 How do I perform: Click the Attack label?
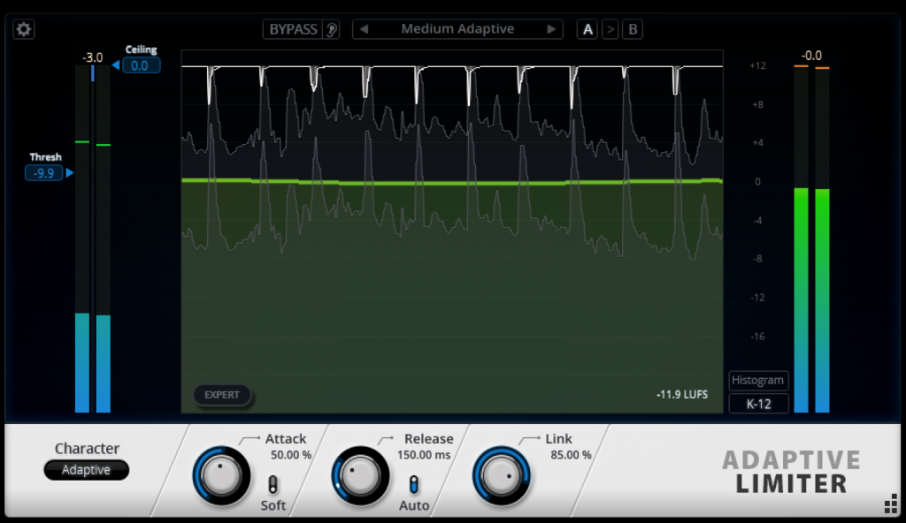pos(286,439)
